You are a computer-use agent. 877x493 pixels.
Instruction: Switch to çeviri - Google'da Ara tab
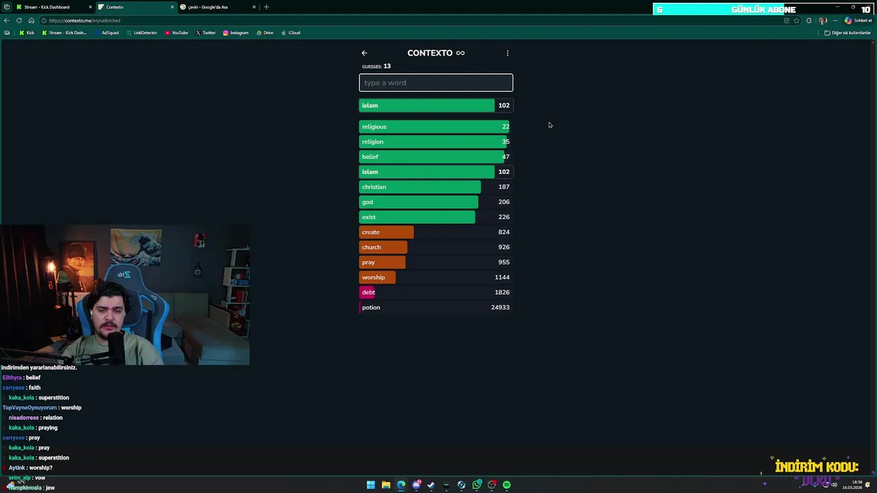coord(216,7)
